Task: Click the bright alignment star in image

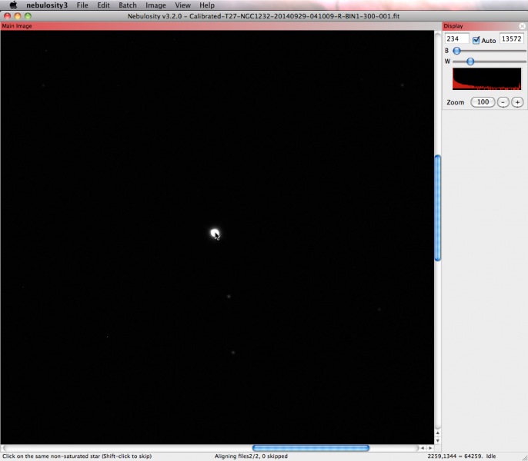Action: (x=215, y=233)
